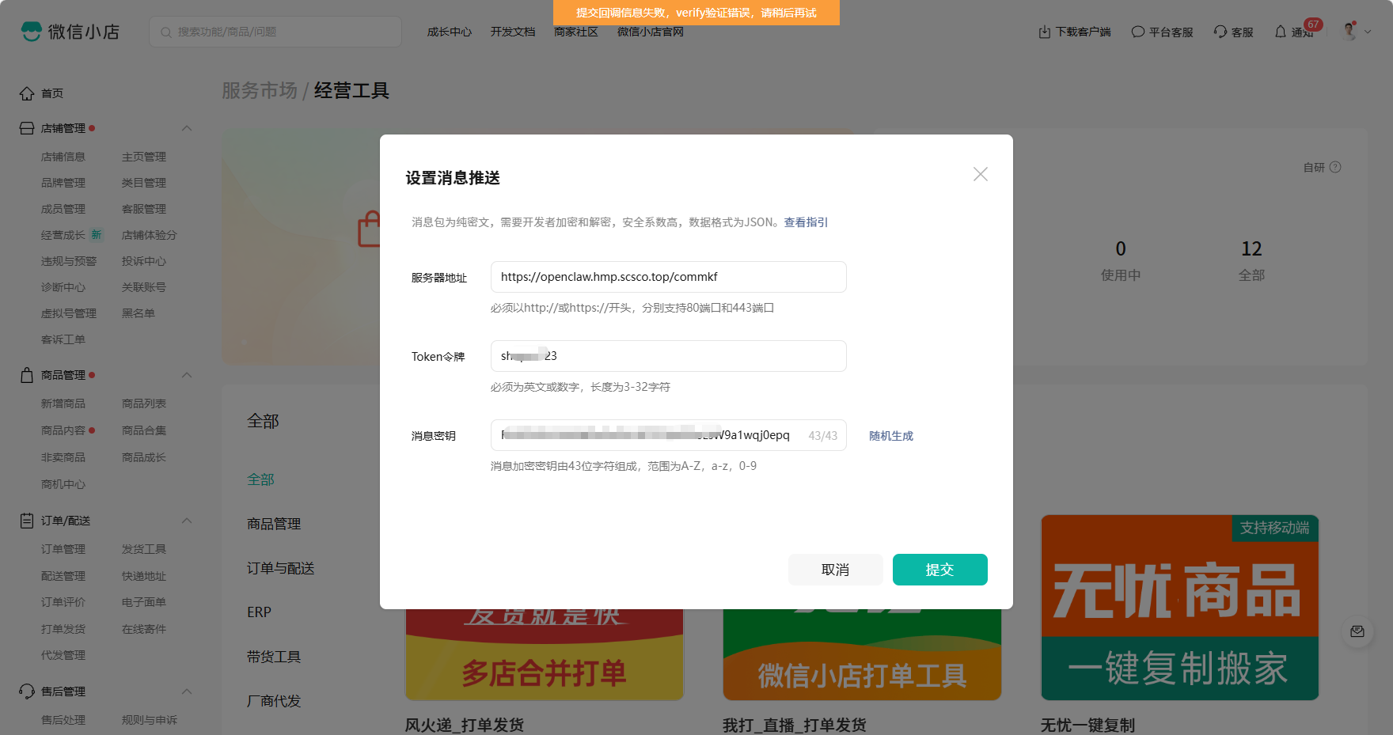Image resolution: width=1393 pixels, height=735 pixels.
Task: Click the 订单/配送 clipboard icon
Action: click(x=27, y=521)
